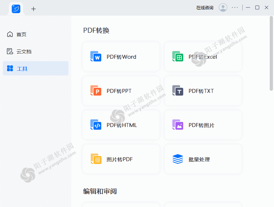The width and height of the screenshot is (274, 207).
Task: Click the PDF转PPT orange icon
Action: click(96, 90)
